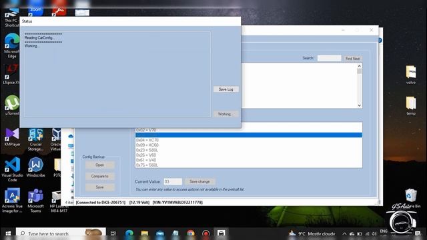Open the LTspice XVII desktop shortcut

[x=11, y=74]
